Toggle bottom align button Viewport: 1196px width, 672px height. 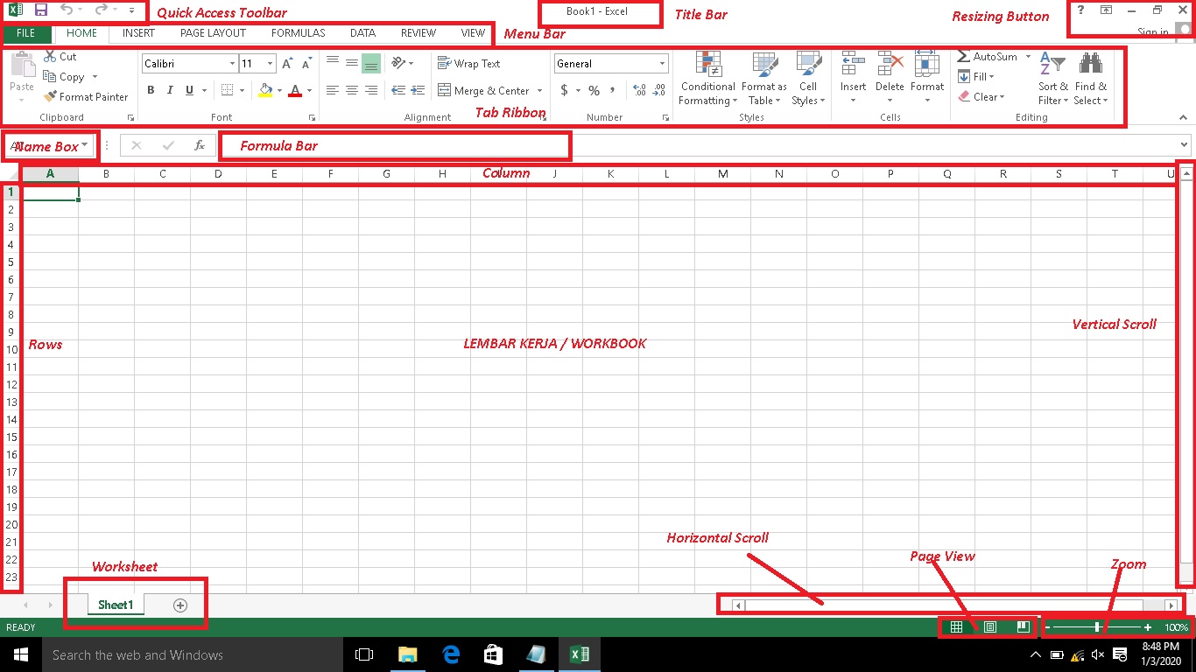[371, 62]
